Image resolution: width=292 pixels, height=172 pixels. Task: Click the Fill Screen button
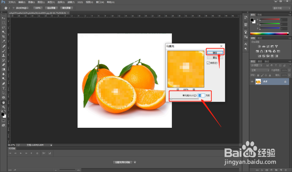67,8
